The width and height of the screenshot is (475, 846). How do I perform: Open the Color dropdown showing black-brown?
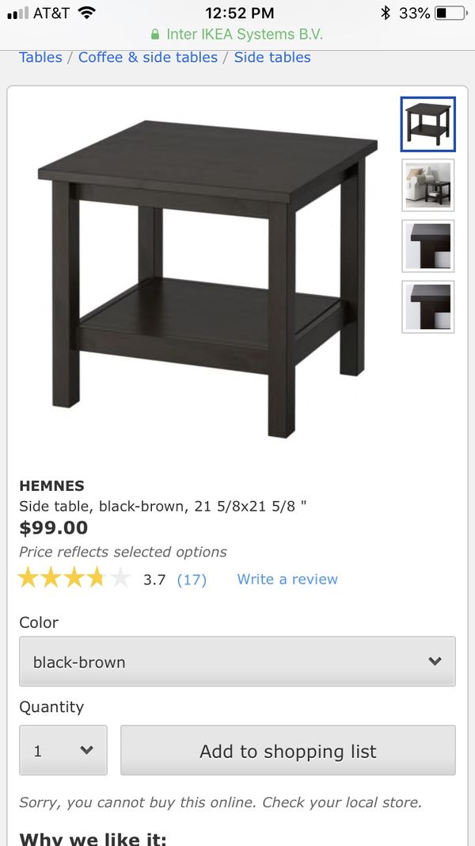237,661
